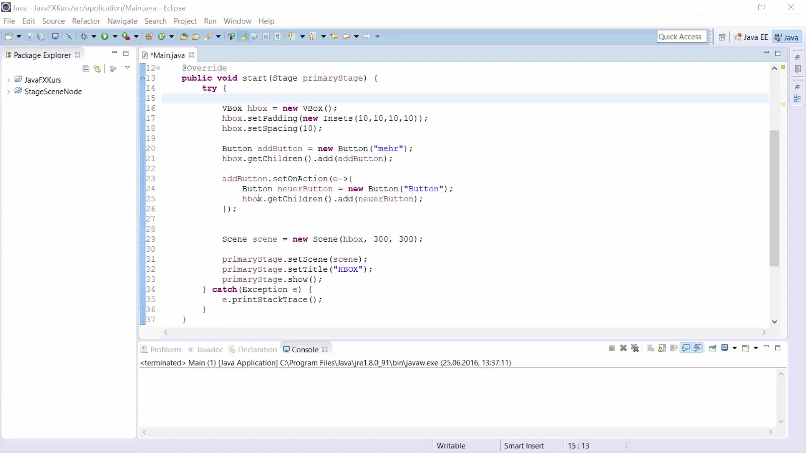Toggle the Pin Console icon
The height and width of the screenshot is (453, 806).
click(x=712, y=348)
